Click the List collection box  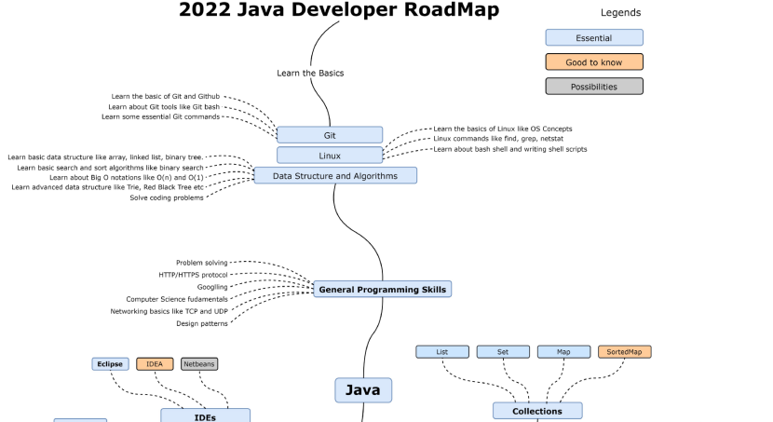[442, 352]
